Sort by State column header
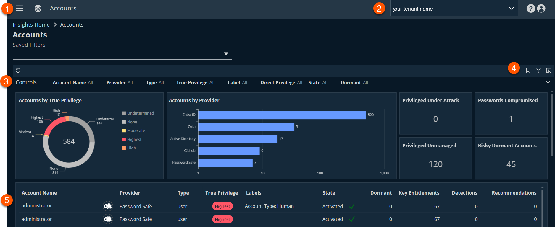Image resolution: width=555 pixels, height=227 pixels. tap(329, 193)
